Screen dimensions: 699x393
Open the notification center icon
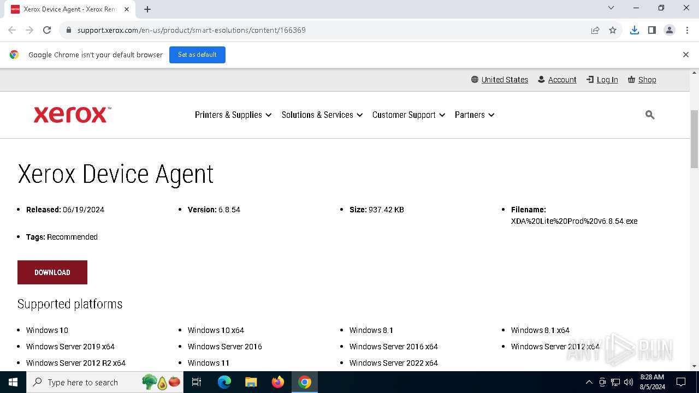pyautogui.click(x=681, y=382)
